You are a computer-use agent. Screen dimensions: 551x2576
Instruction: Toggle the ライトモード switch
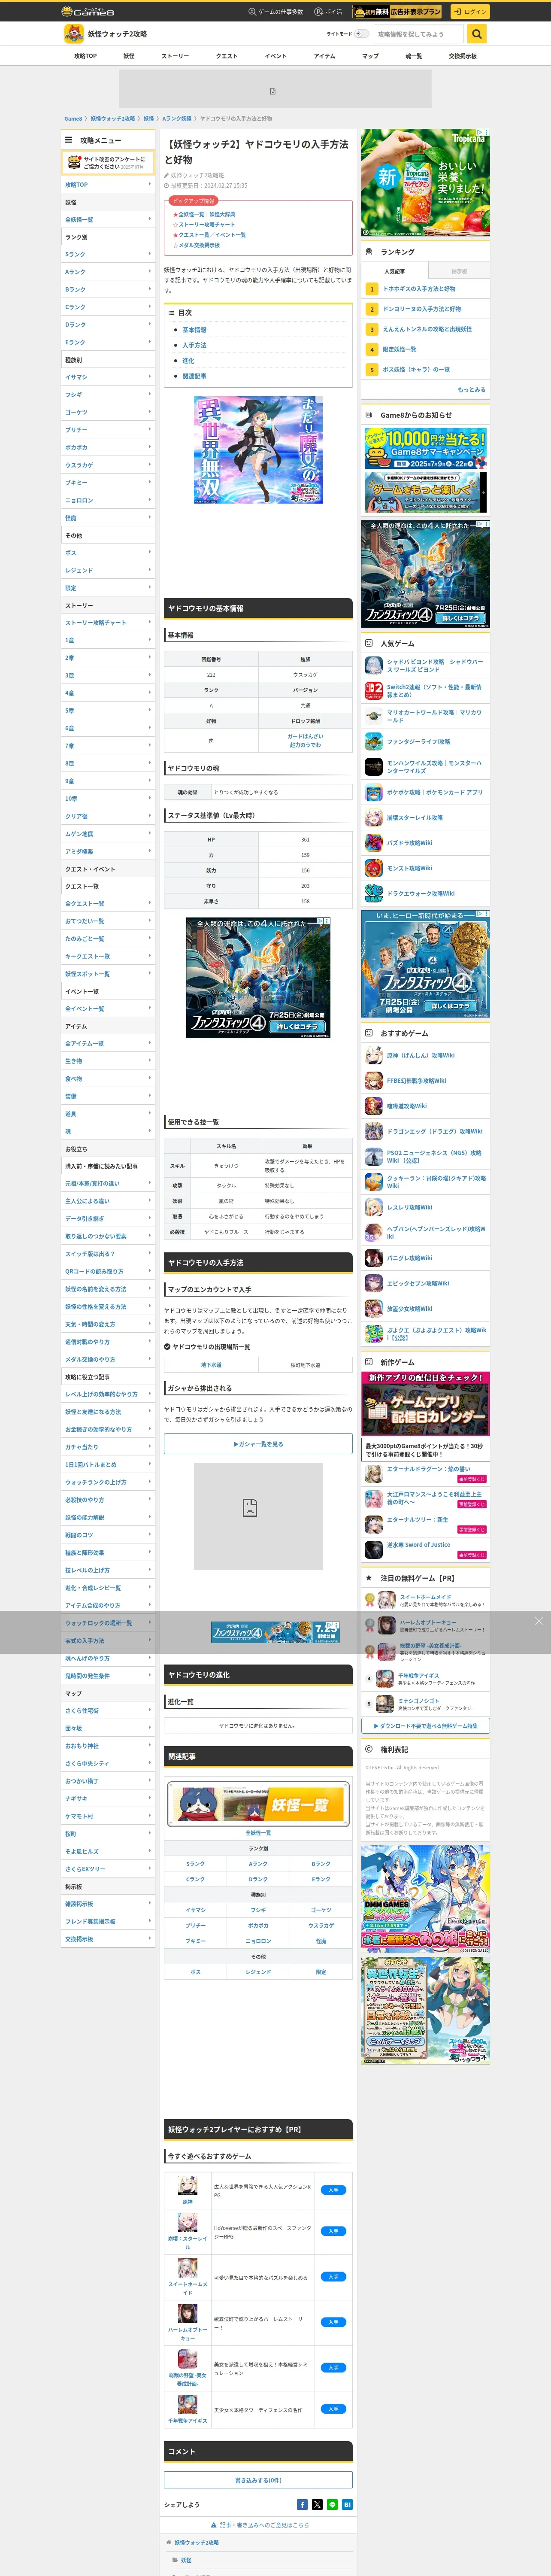[362, 34]
